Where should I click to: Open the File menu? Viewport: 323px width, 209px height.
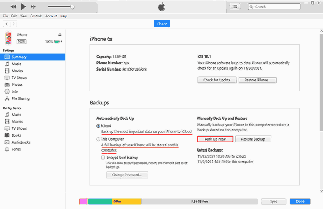[6, 16]
